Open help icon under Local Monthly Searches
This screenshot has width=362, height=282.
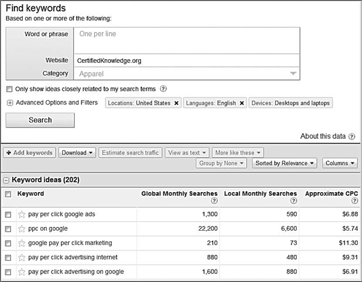(293, 200)
